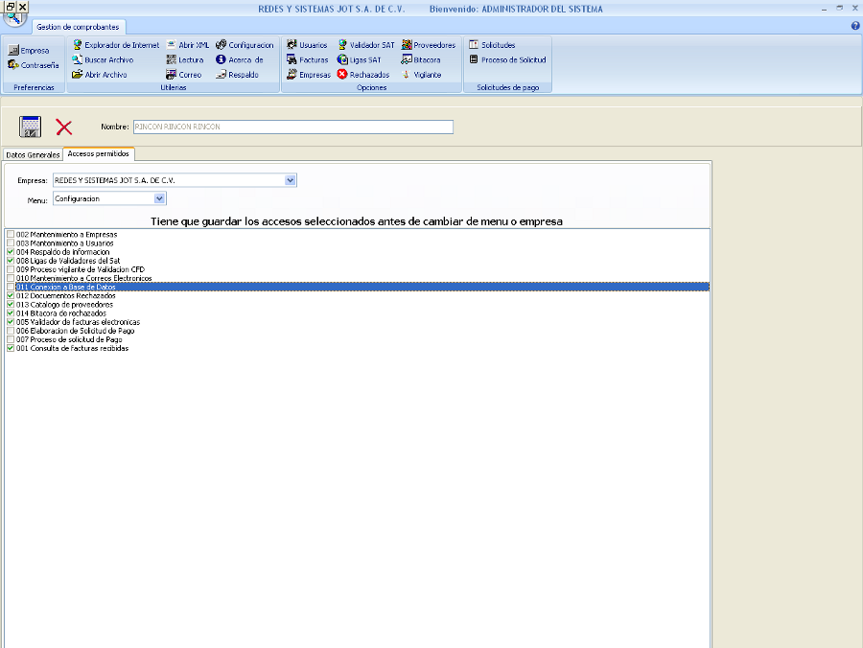The image size is (863, 648).
Task: Open Validador SAT in the ribbon
Action: click(365, 45)
